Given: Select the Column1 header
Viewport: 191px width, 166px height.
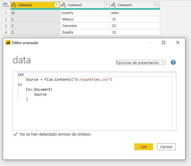Looking at the screenshot, I should coord(36,5).
